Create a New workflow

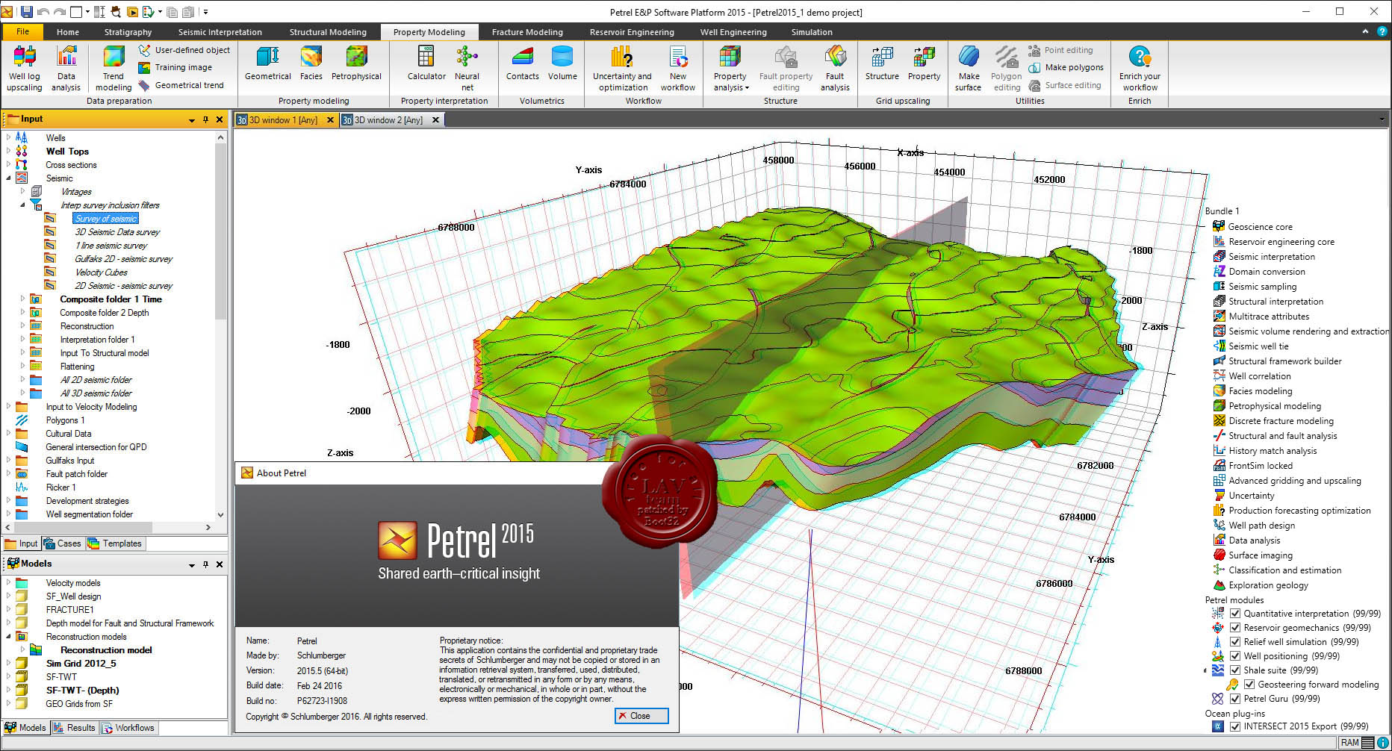[x=678, y=68]
